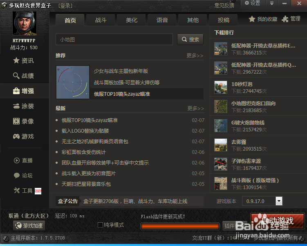Screen dimensions: 307x246
Task: Open thumbnail of G键火炮抛物线 plugin
Action: click(221, 125)
